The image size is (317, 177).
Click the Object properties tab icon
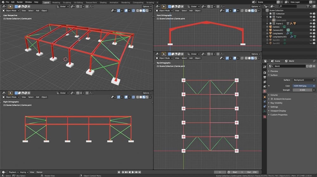click(x=265, y=97)
